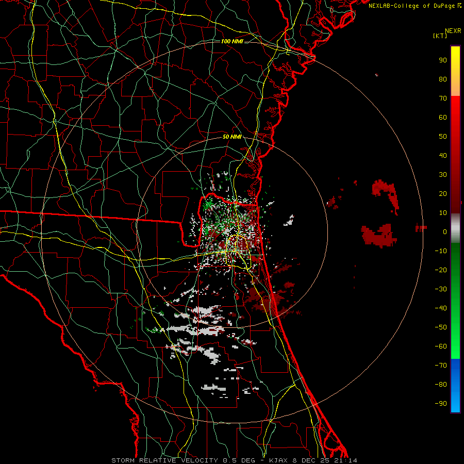Viewport: 464px width, 464px height.
Task: Click the 10 value on the velocity scale
Action: coord(443,213)
